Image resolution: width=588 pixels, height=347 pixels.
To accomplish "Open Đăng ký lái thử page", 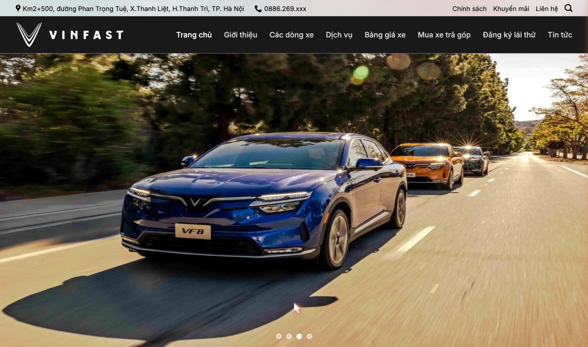I will 509,35.
